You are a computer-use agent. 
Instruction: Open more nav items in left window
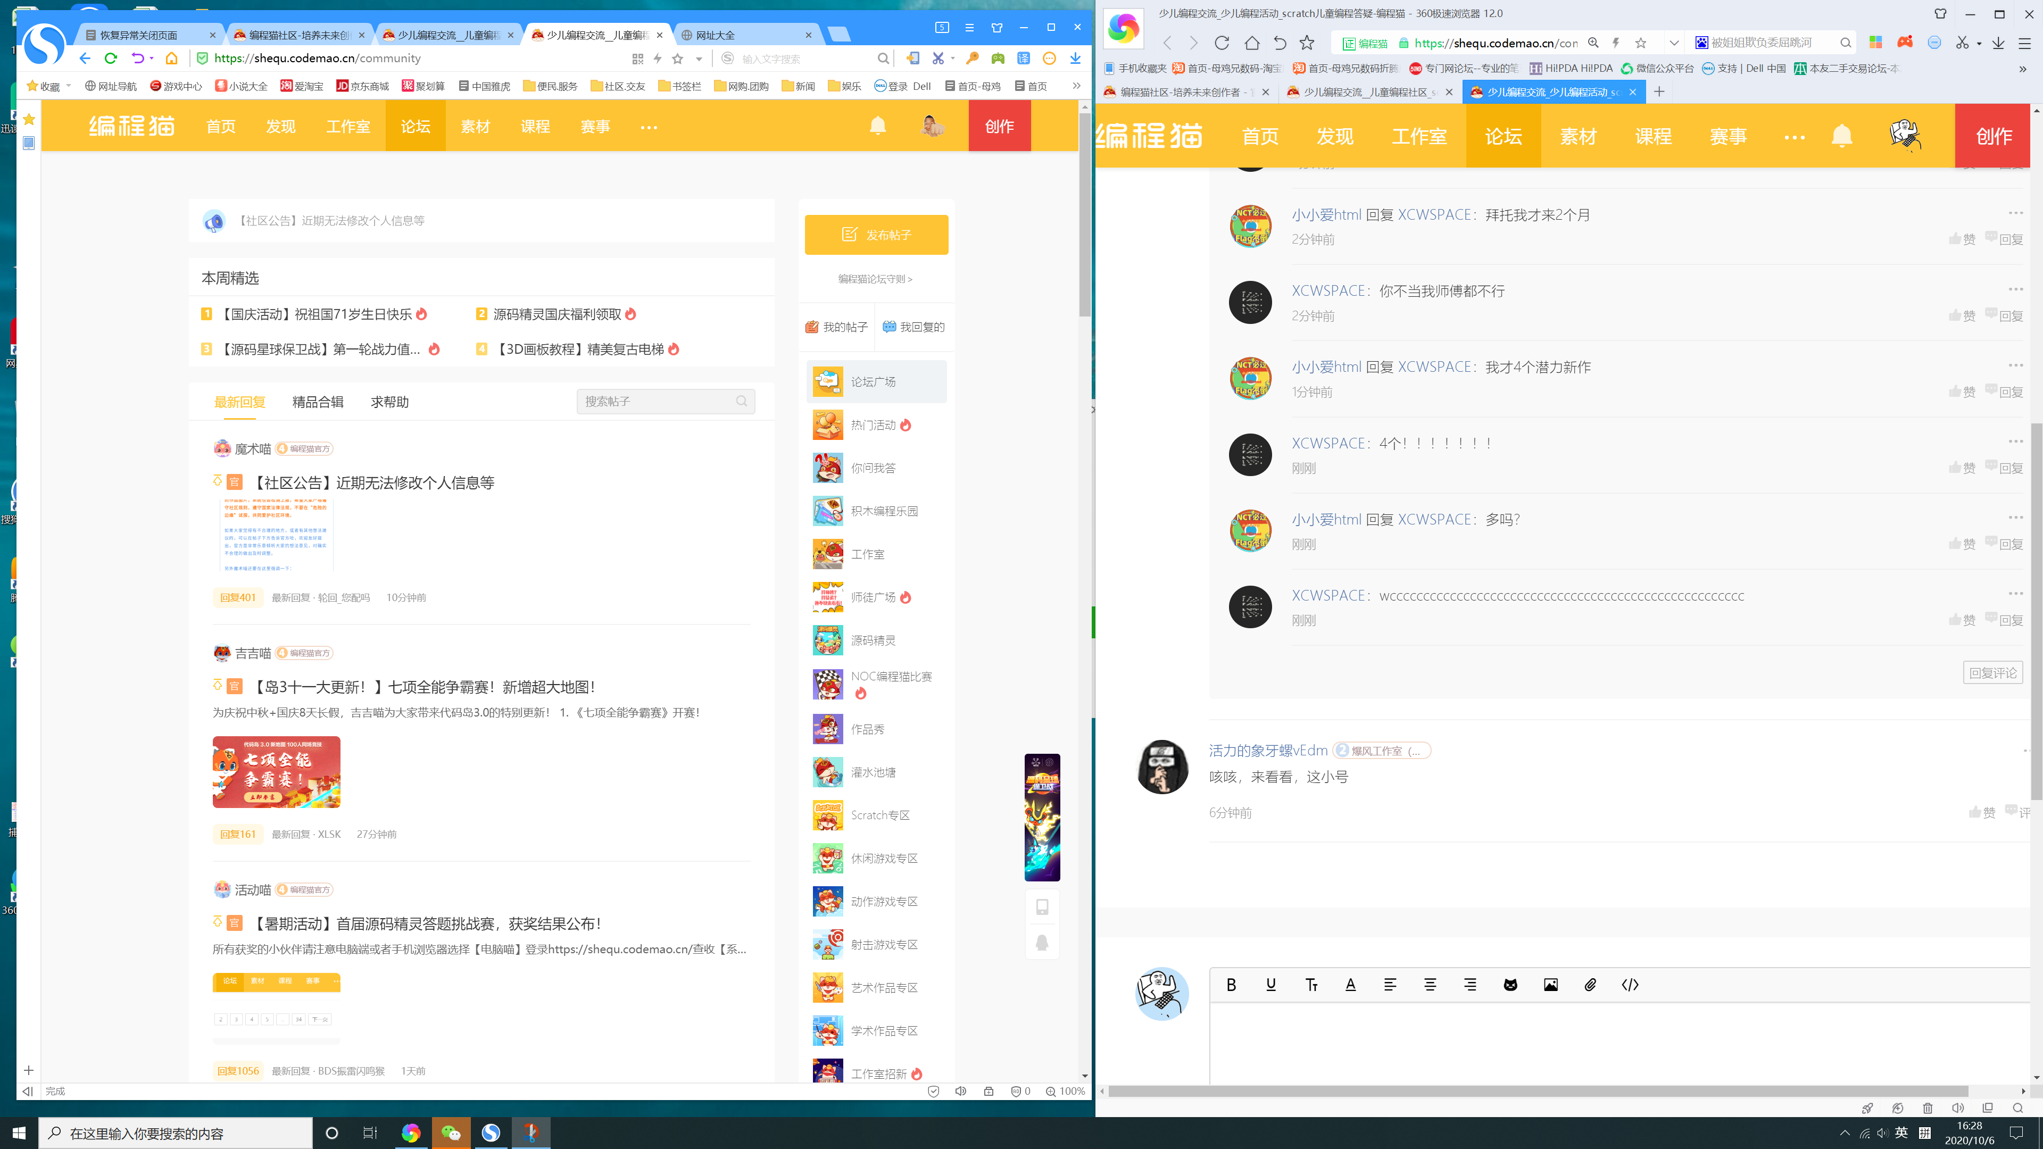point(649,127)
